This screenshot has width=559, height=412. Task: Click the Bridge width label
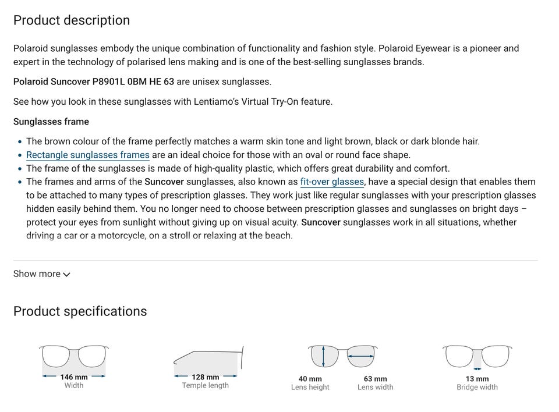477,387
